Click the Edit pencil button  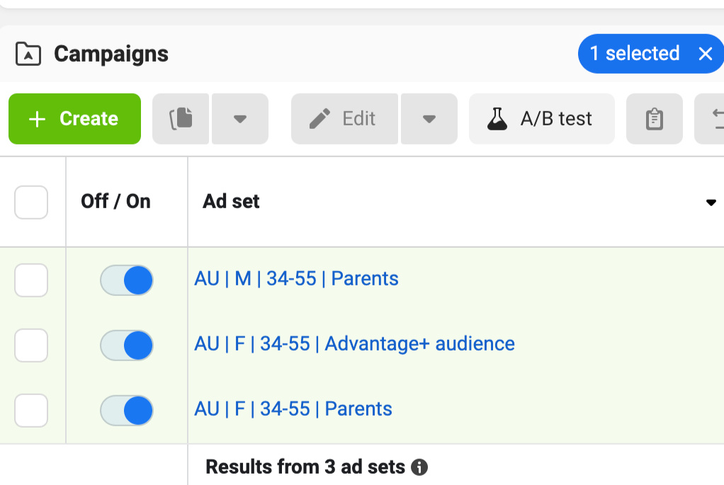(x=344, y=119)
